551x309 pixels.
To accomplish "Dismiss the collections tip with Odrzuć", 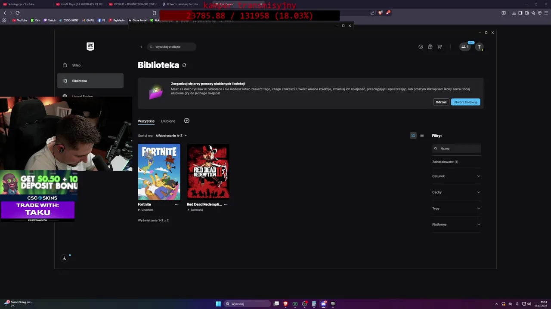I will click(x=441, y=102).
